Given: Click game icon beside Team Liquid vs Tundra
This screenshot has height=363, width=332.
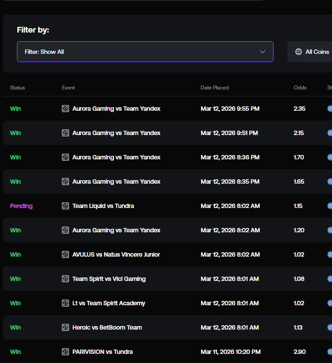Looking at the screenshot, I should (65, 206).
